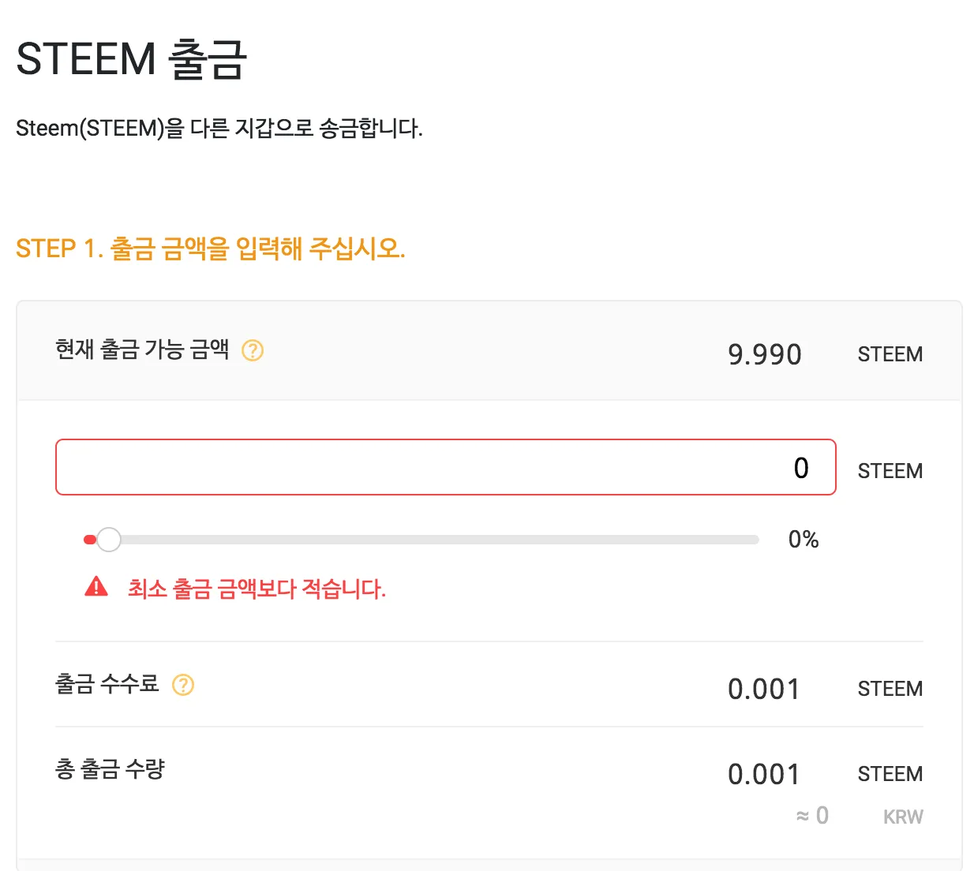This screenshot has width=974, height=871.
Task: Click the STEP 1 orange heading text
Action: coord(211,249)
